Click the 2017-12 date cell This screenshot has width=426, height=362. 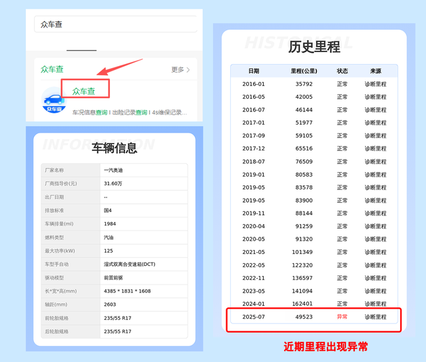[x=254, y=149]
